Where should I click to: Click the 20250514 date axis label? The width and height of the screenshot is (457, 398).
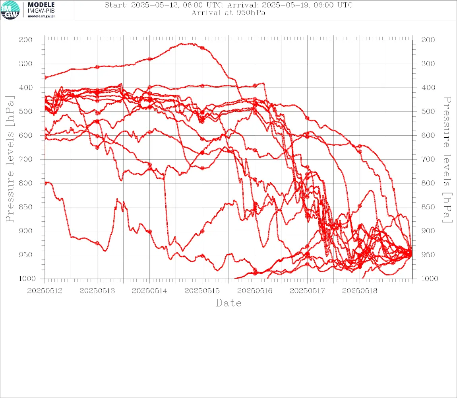point(149,291)
